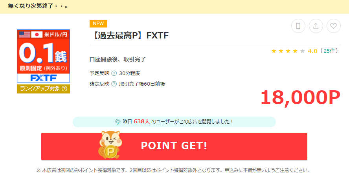Open the 確定反映 help question mark

(114, 84)
